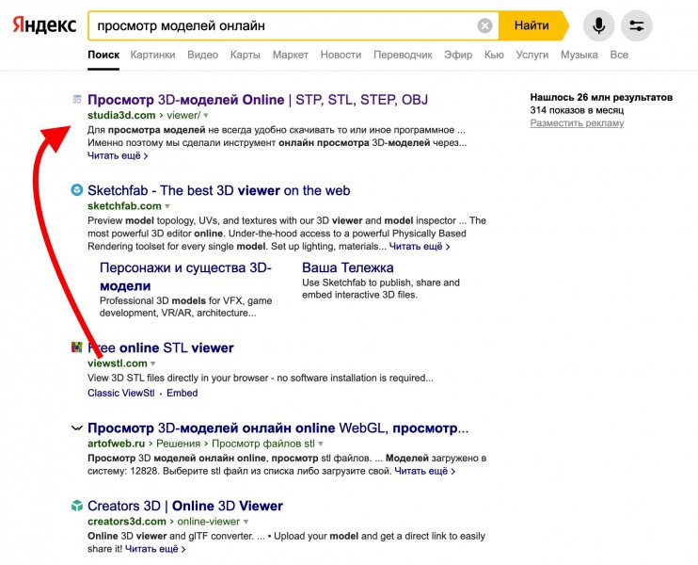Expand dropdown arrow next to creators3d.com online-viewer
698x565 pixels.
(x=246, y=522)
